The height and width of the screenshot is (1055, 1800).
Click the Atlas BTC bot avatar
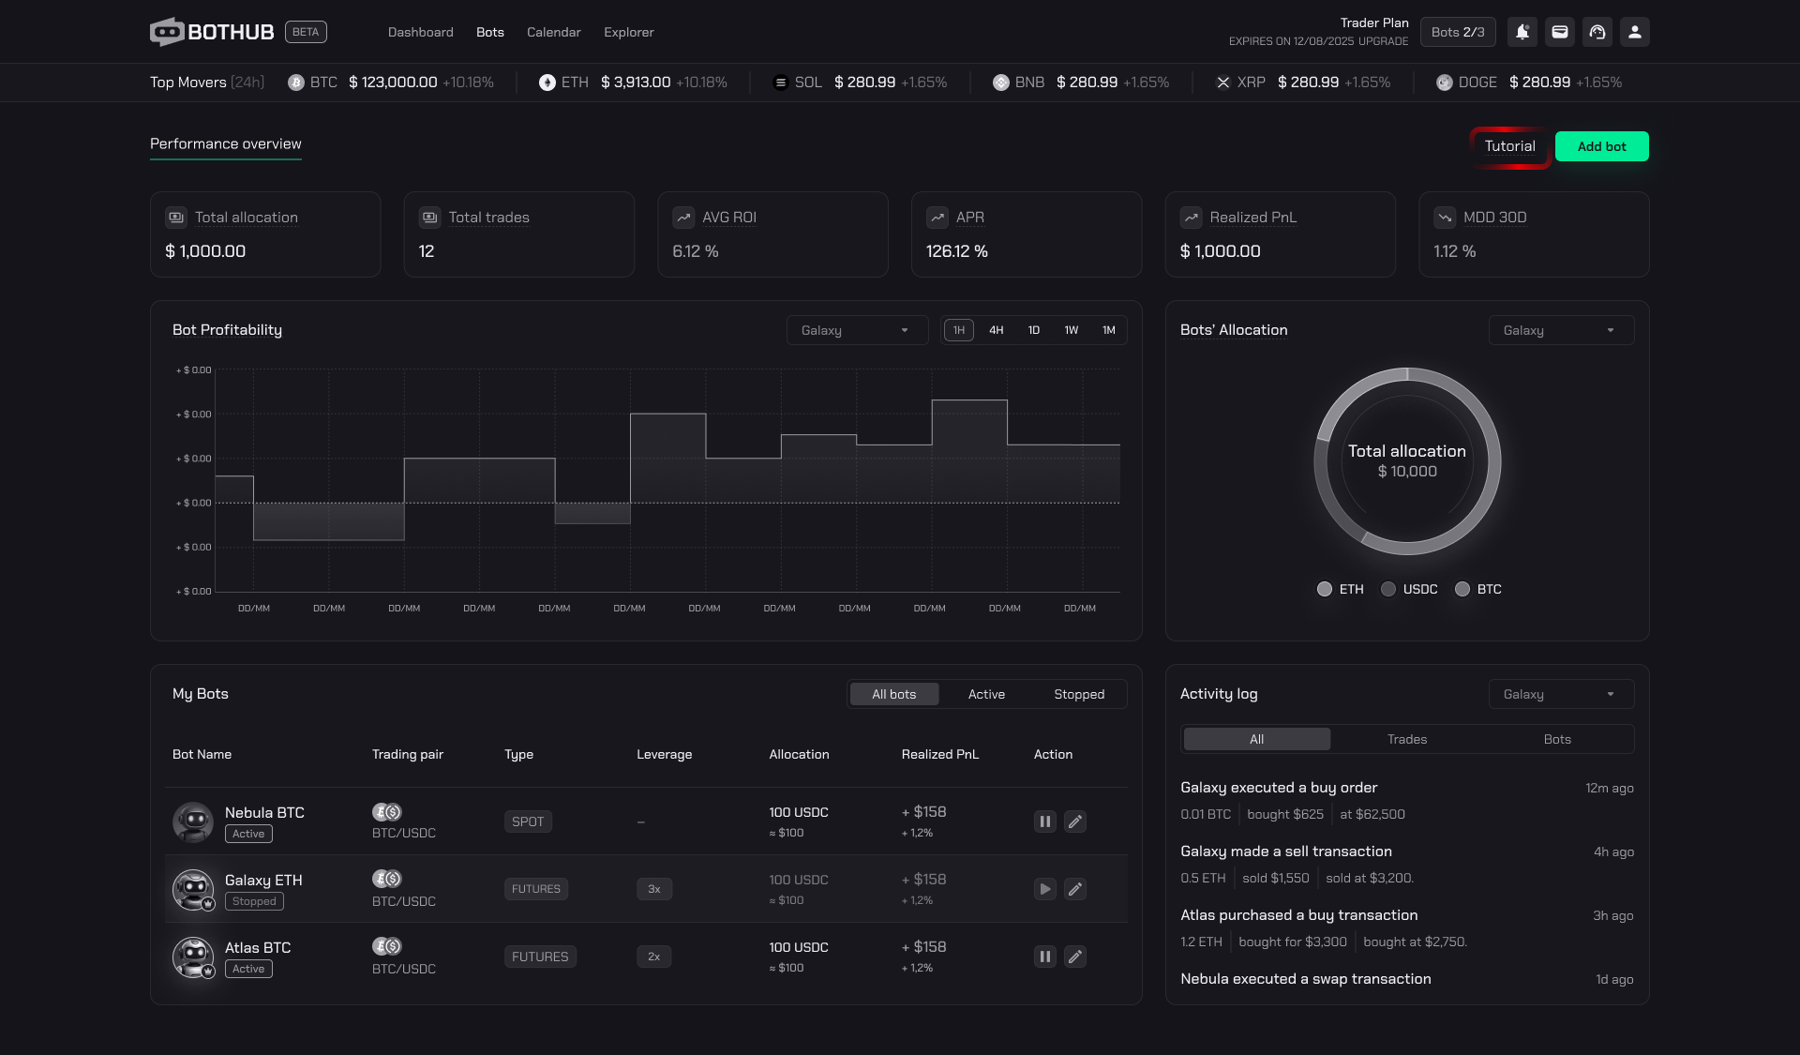coord(193,957)
